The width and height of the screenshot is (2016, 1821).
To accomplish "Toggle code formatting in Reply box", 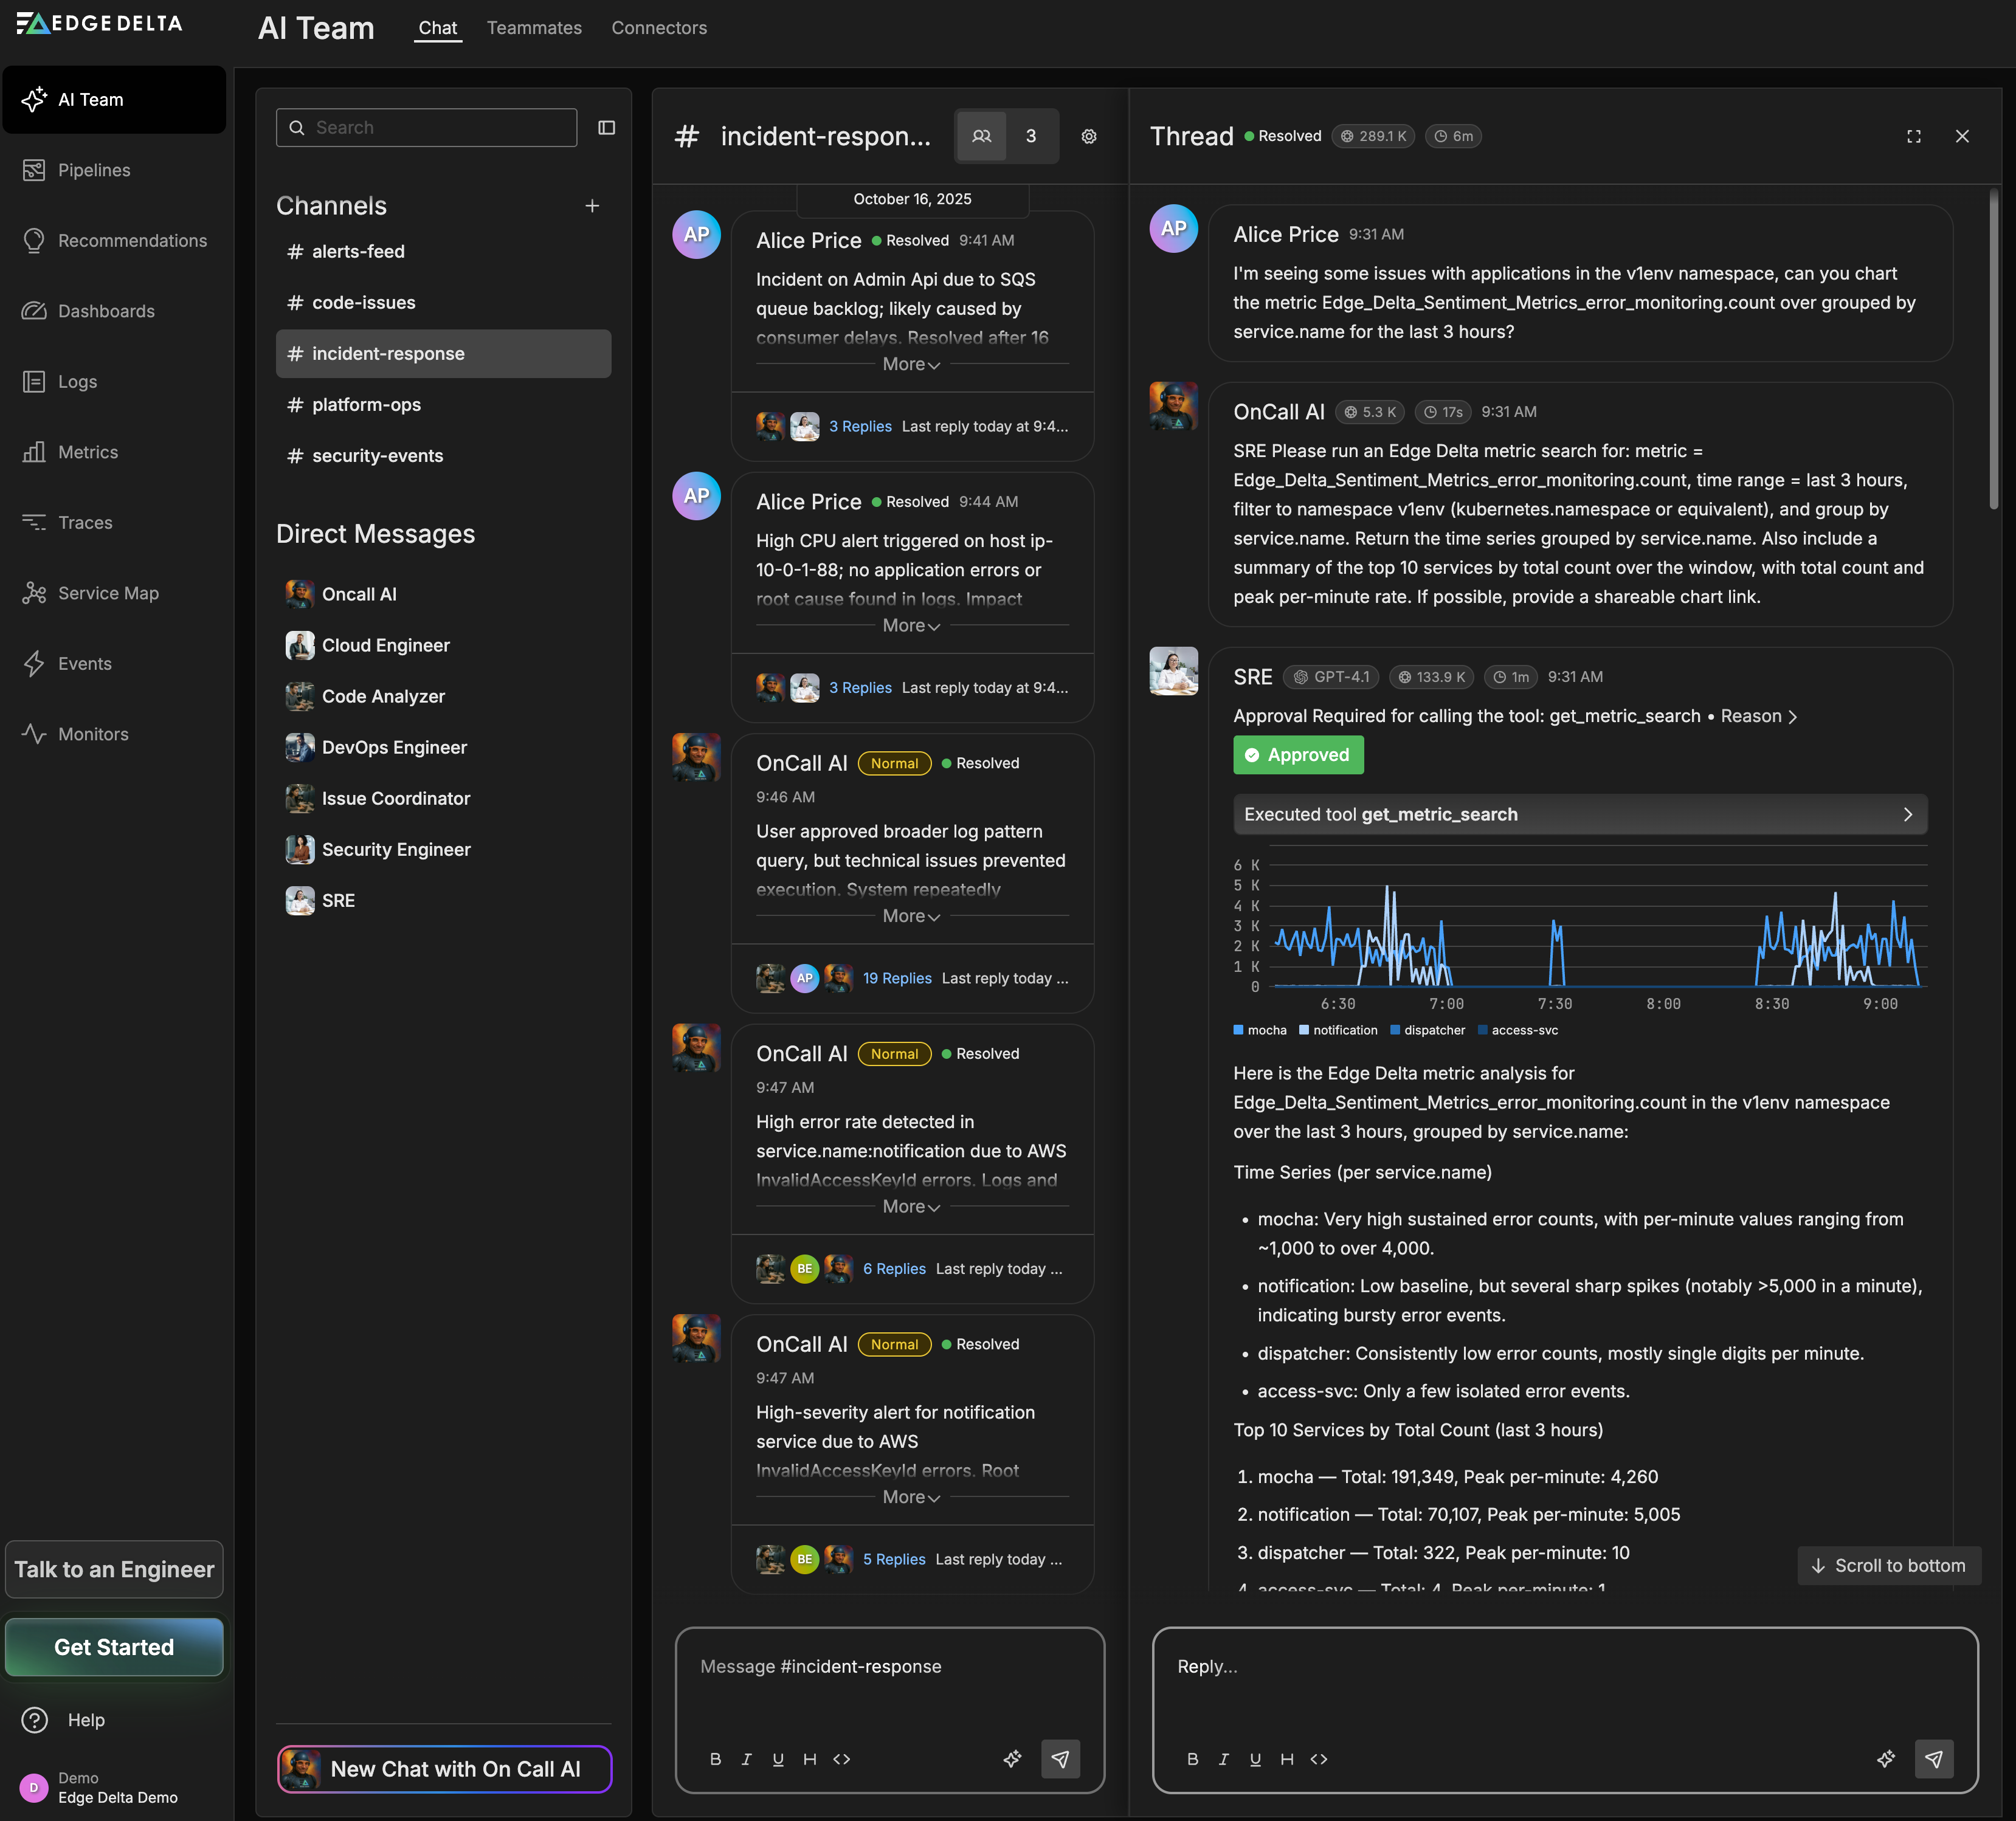I will pos(1318,1759).
